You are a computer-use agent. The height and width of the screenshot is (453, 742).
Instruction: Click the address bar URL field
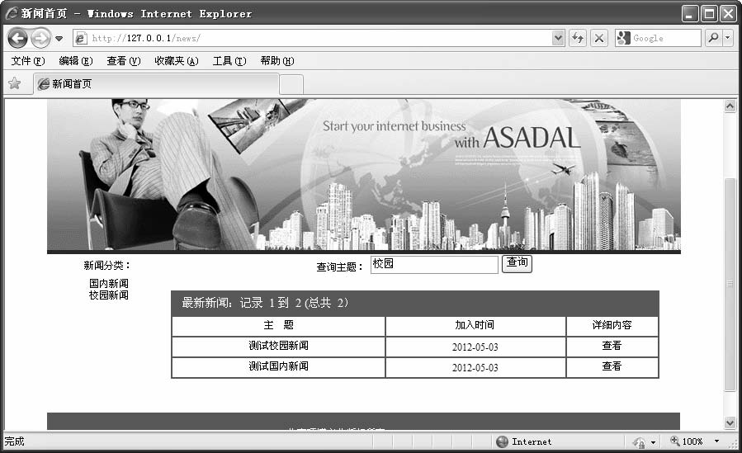319,38
